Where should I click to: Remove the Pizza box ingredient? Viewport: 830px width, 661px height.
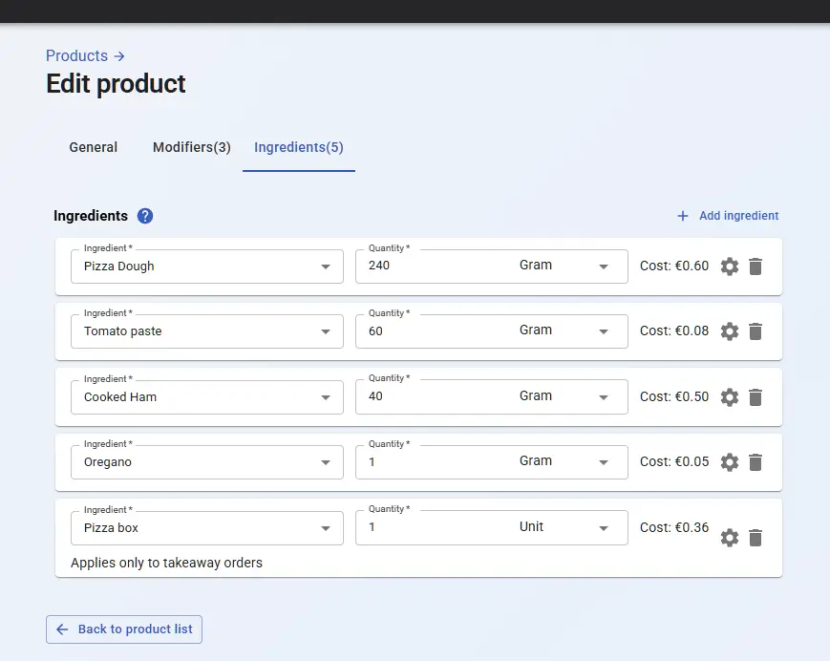(756, 538)
